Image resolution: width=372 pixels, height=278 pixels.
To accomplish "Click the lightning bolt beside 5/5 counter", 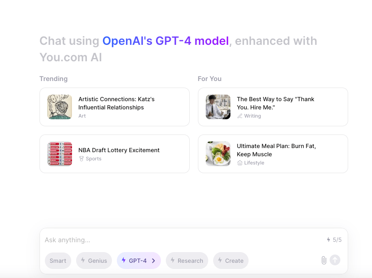I will 328,239.
